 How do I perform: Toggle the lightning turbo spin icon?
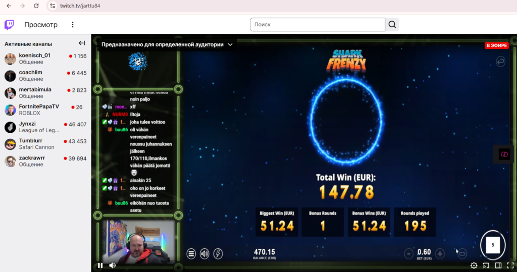tap(218, 253)
